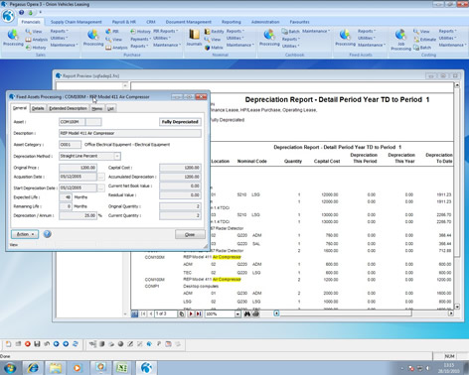Expand the Fixed Assets Reports dropdown

tap(367, 31)
